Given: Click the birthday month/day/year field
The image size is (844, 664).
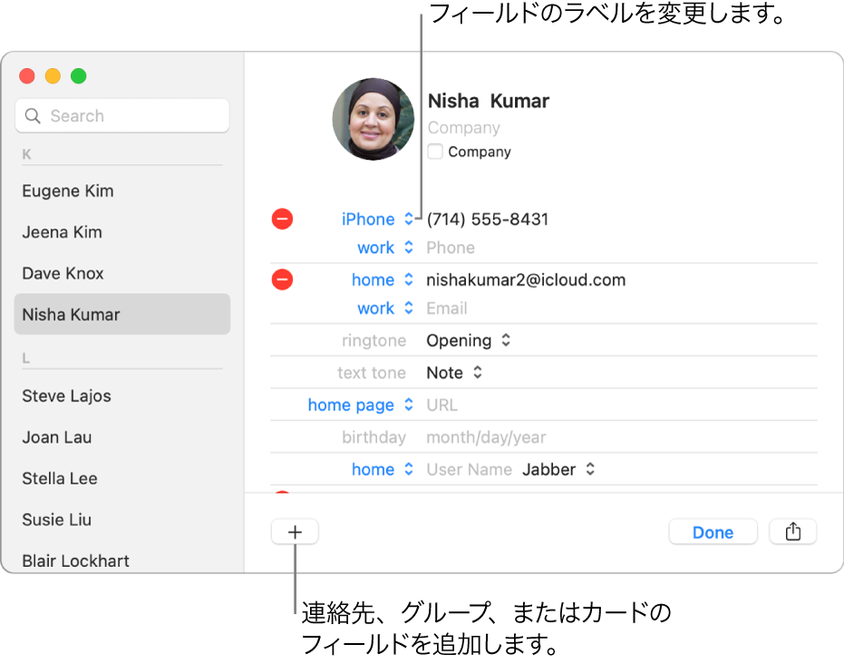Looking at the screenshot, I should coord(486,437).
